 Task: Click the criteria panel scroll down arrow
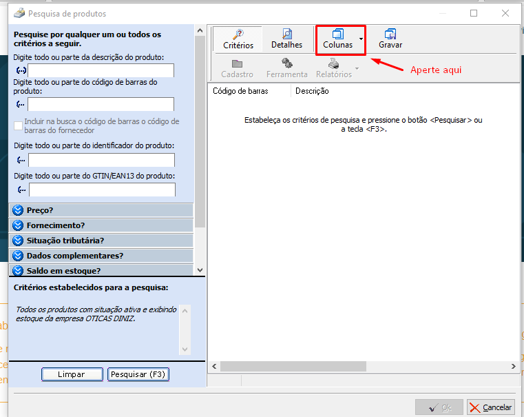tap(200, 270)
